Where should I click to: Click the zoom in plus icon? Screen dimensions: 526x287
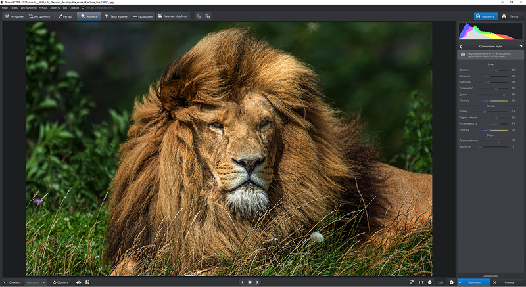(452, 282)
